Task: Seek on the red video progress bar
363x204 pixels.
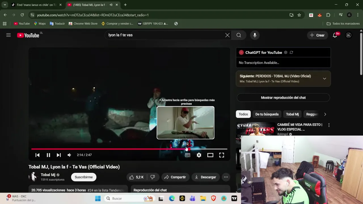Action: coord(129,149)
